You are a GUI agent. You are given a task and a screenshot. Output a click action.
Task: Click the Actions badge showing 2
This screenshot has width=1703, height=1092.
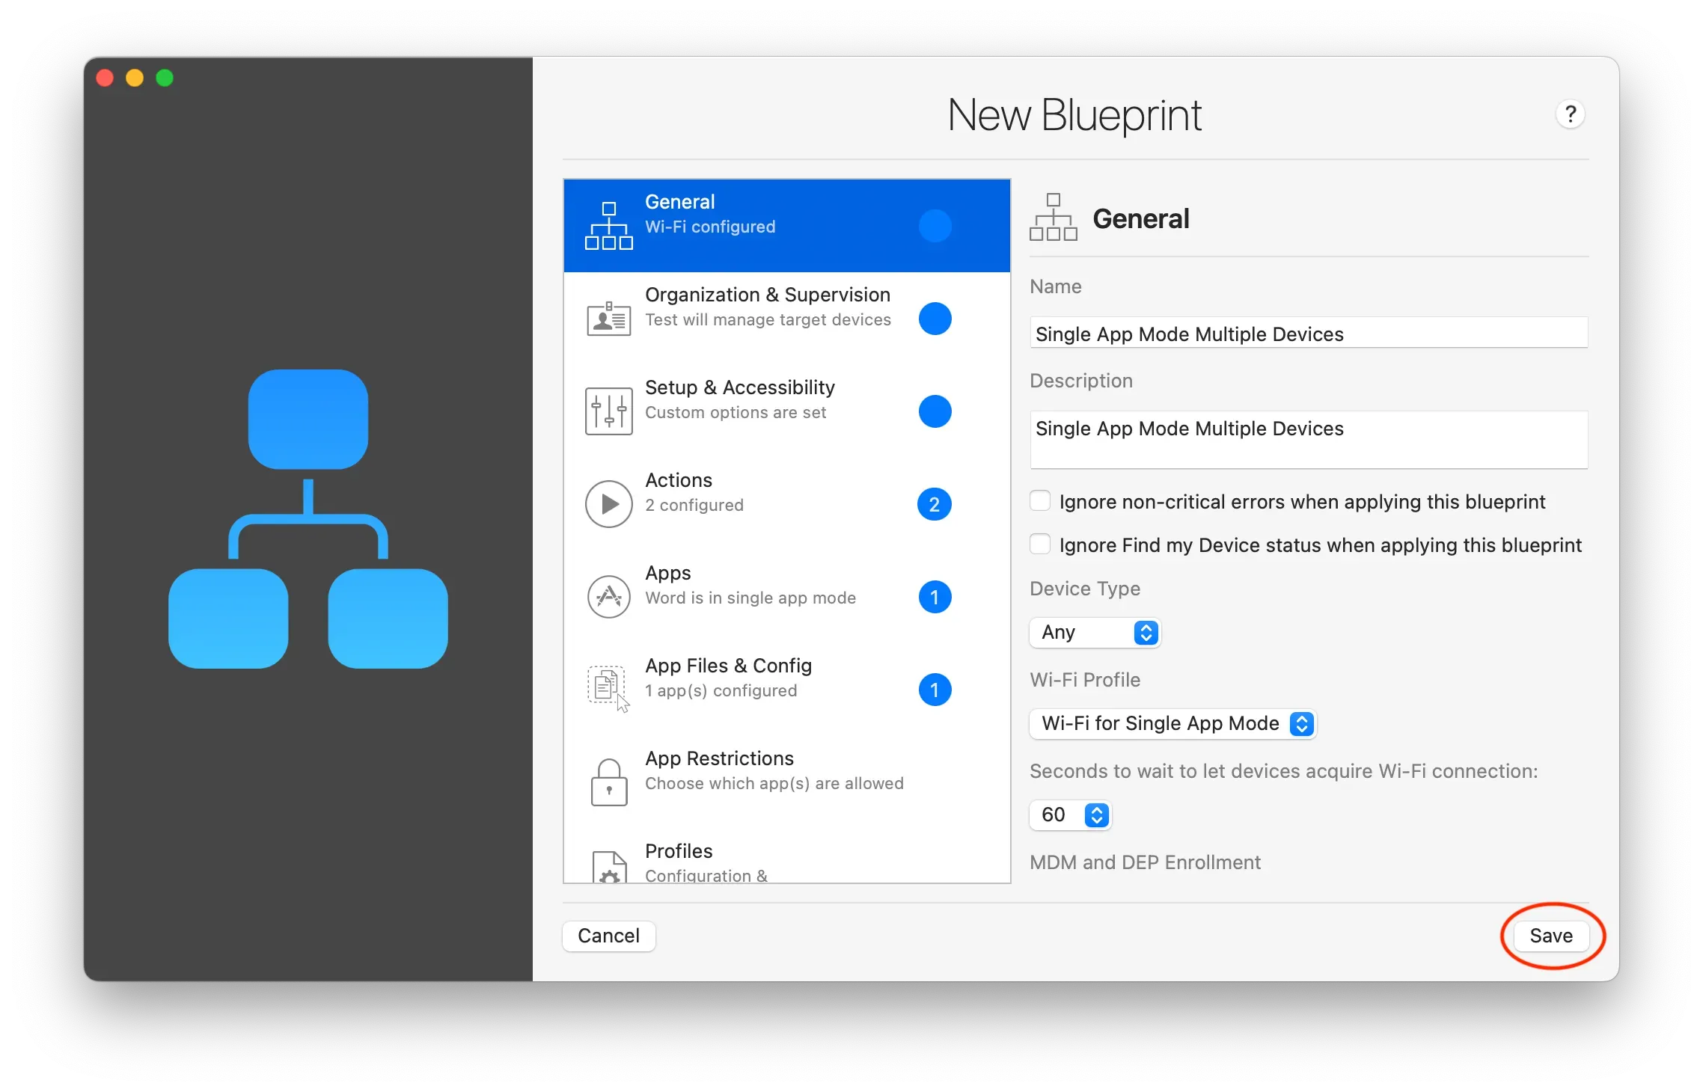(x=934, y=505)
